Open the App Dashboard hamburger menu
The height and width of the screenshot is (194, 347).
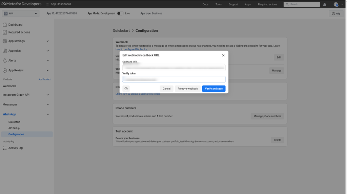[47, 4]
